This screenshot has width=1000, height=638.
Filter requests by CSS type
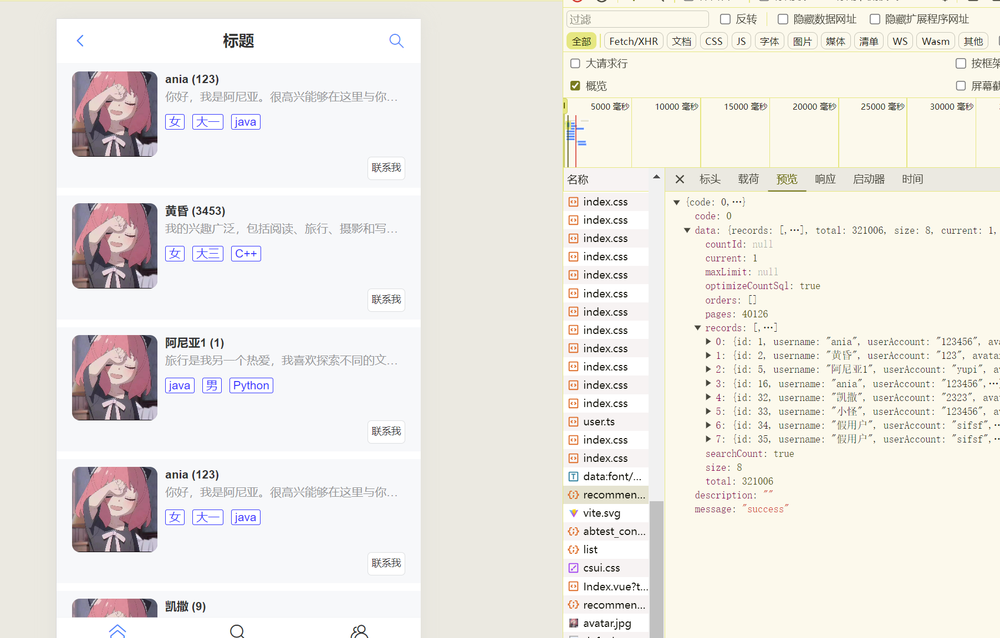click(714, 42)
